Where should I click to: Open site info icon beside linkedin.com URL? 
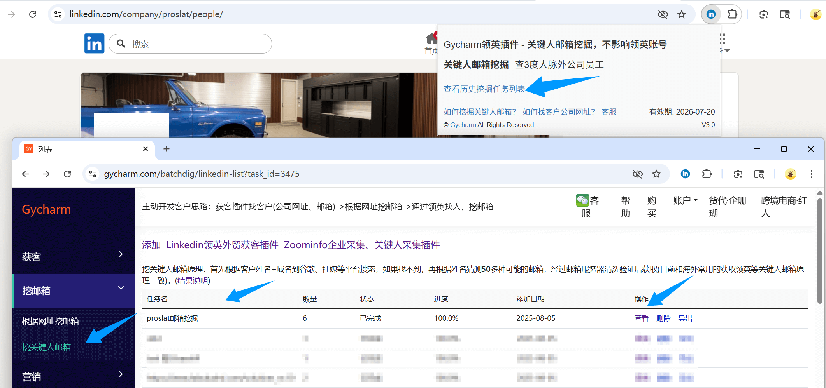click(x=58, y=14)
